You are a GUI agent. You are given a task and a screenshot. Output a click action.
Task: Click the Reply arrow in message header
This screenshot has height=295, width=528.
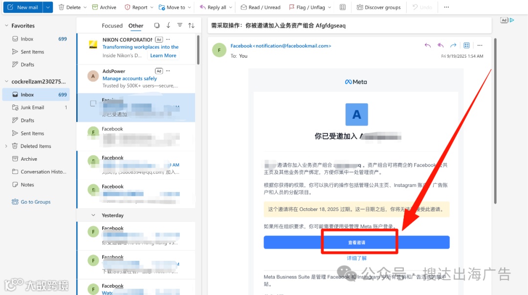click(428, 45)
